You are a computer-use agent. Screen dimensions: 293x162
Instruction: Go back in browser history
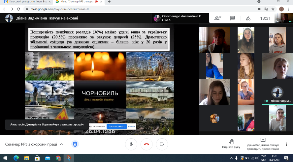click(x=5, y=9)
